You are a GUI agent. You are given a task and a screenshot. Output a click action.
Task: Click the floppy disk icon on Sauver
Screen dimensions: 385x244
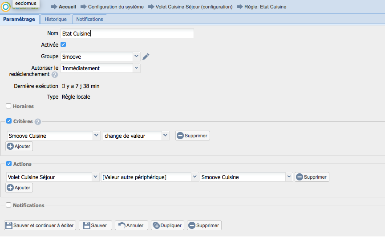tap(86, 225)
